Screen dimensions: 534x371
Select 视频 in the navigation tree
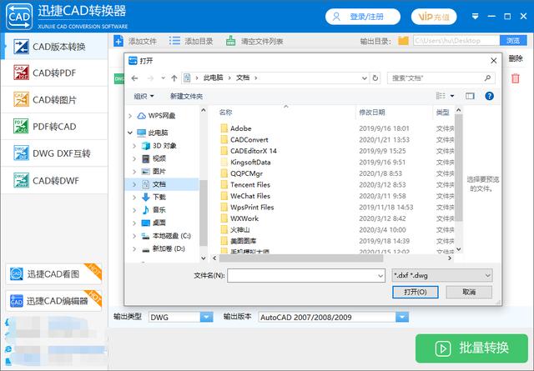pyautogui.click(x=159, y=158)
